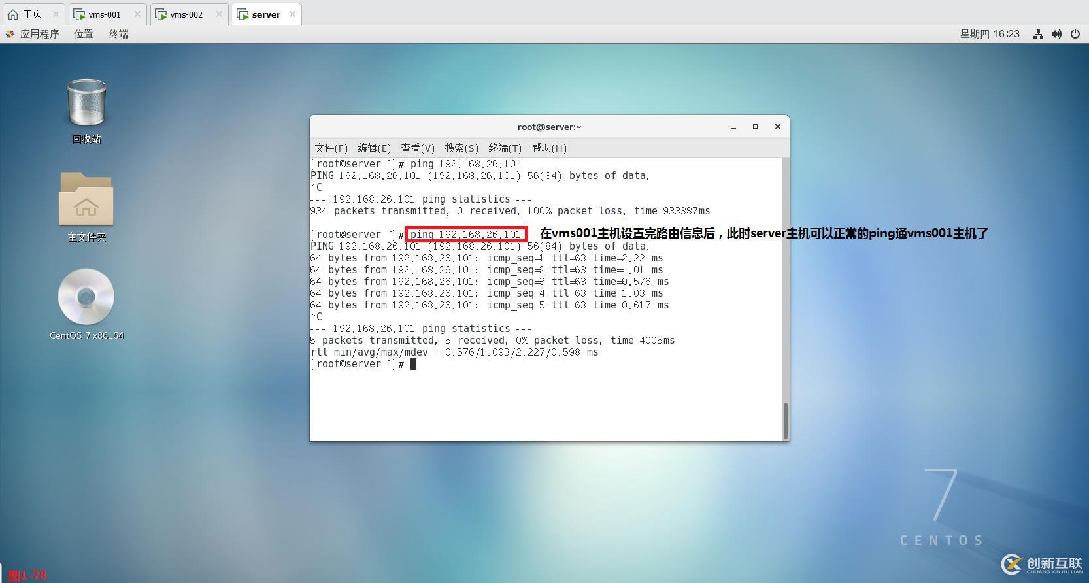Image resolution: width=1089 pixels, height=583 pixels.
Task: Switch to the vms-001 tab
Action: pos(107,14)
